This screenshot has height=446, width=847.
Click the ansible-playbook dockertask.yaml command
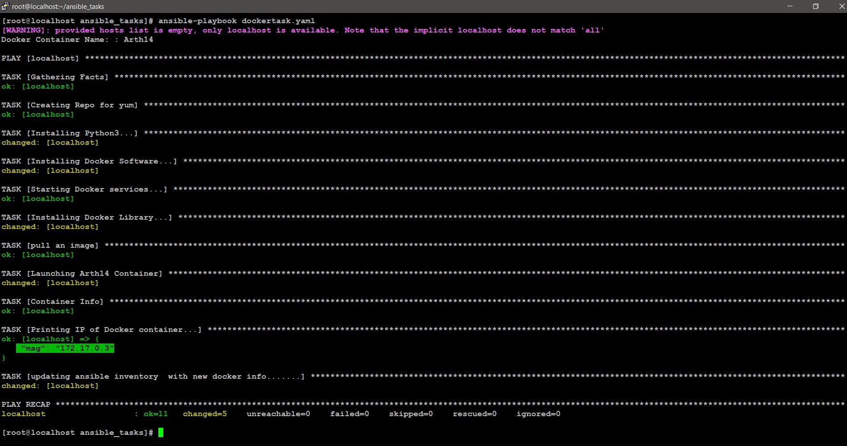(236, 21)
